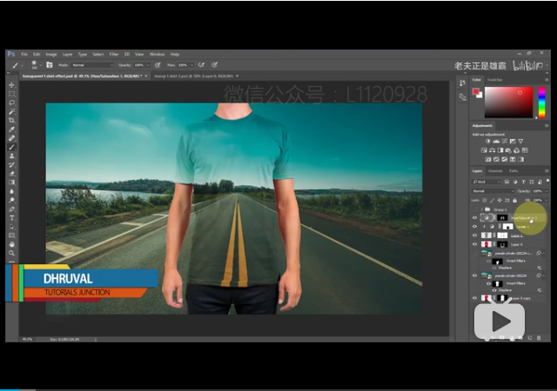
Task: Add a Color Balance adjustment
Action: [x=492, y=150]
